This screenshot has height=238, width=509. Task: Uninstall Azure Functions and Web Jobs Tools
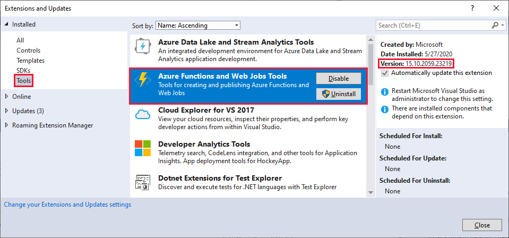point(338,94)
